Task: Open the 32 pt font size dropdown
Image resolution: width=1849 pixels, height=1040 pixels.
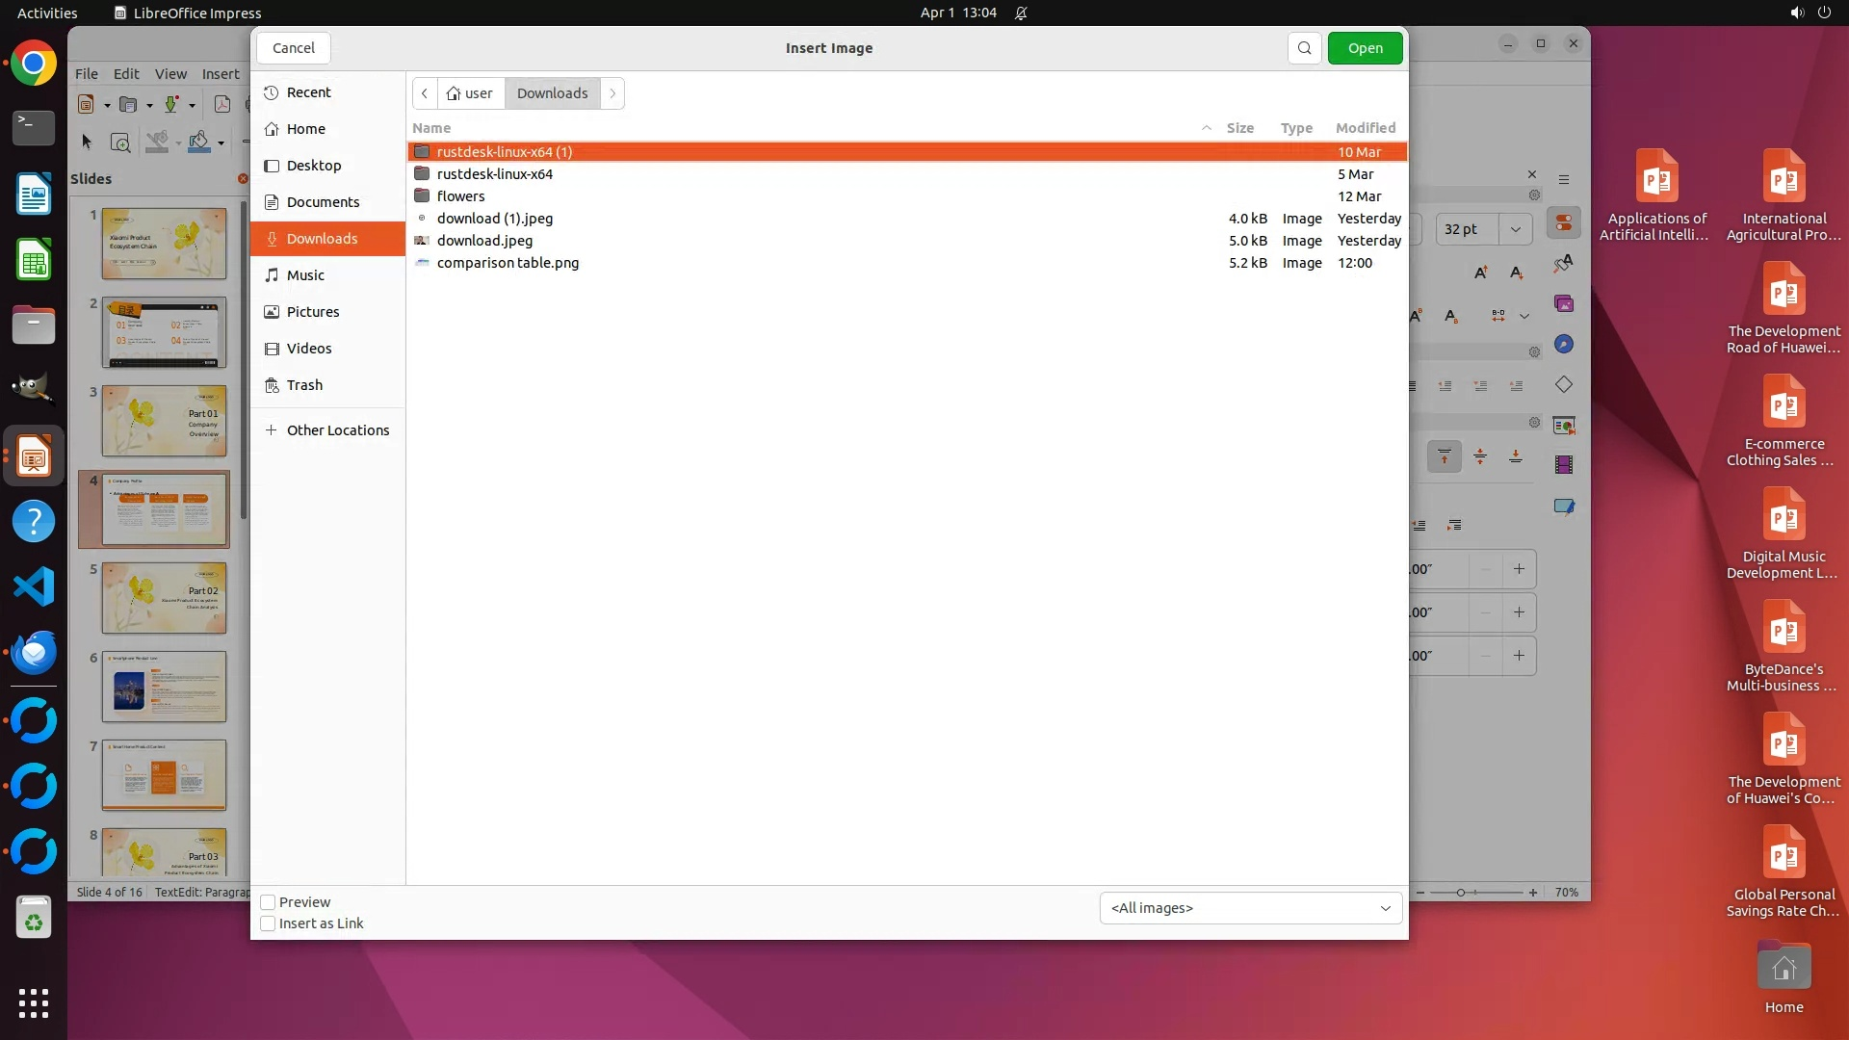Action: (1515, 229)
